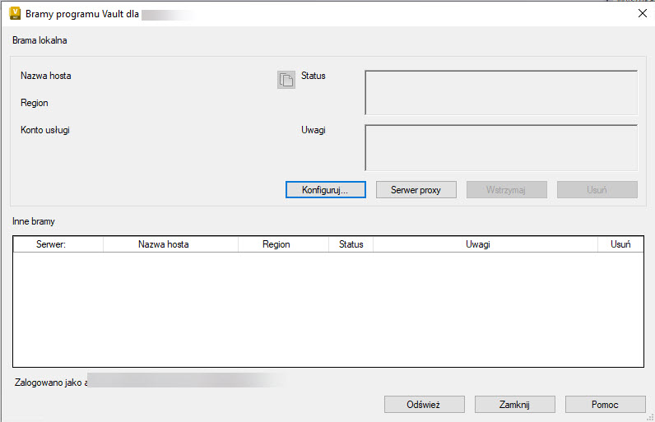Click the Vault application icon in title bar
Viewport: 655px width, 422px height.
(14, 13)
